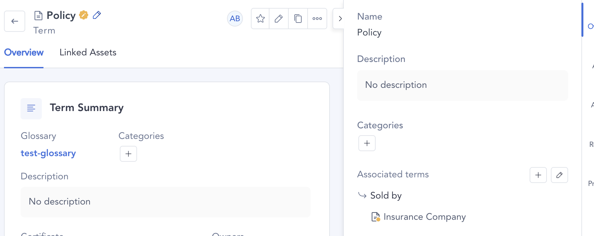
Task: Click the verified badge next to Policy
Action: click(84, 15)
